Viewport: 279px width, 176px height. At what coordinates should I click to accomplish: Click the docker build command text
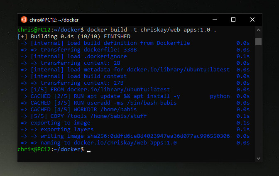[x=152, y=30]
